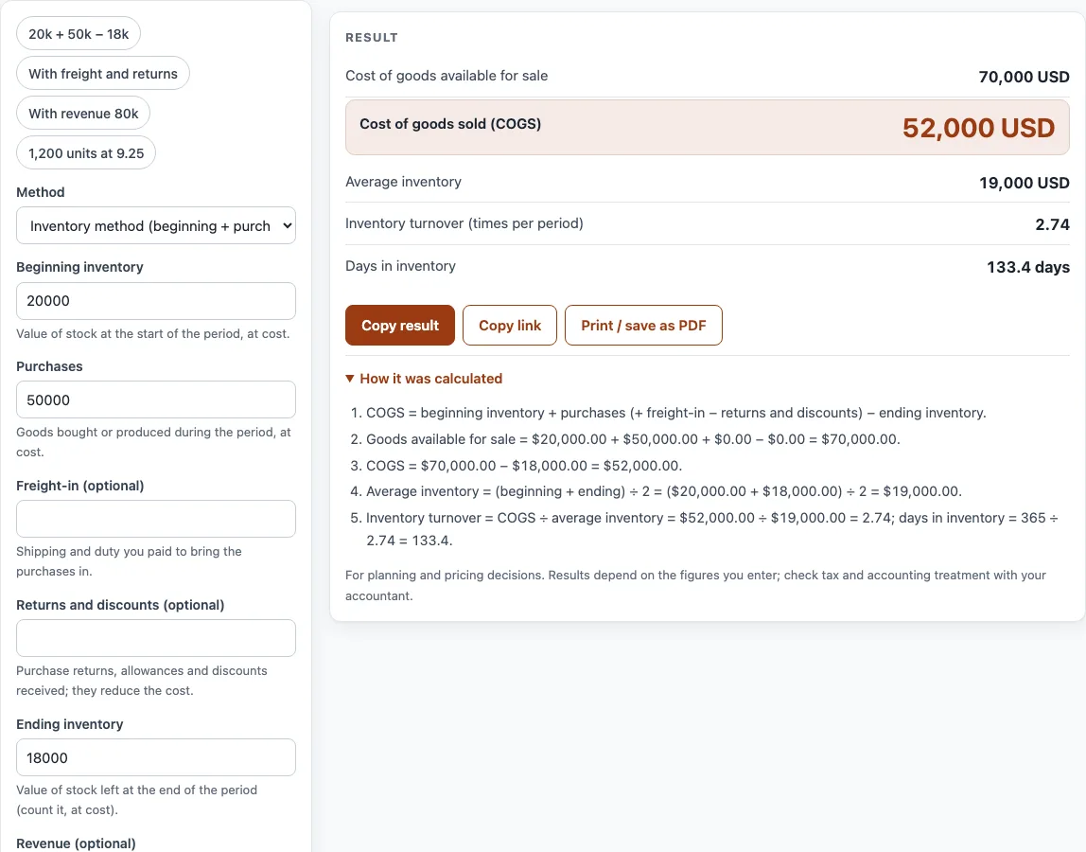Viewport: 1086px width, 852px height.
Task: Click the Method field label
Action: [x=40, y=192]
